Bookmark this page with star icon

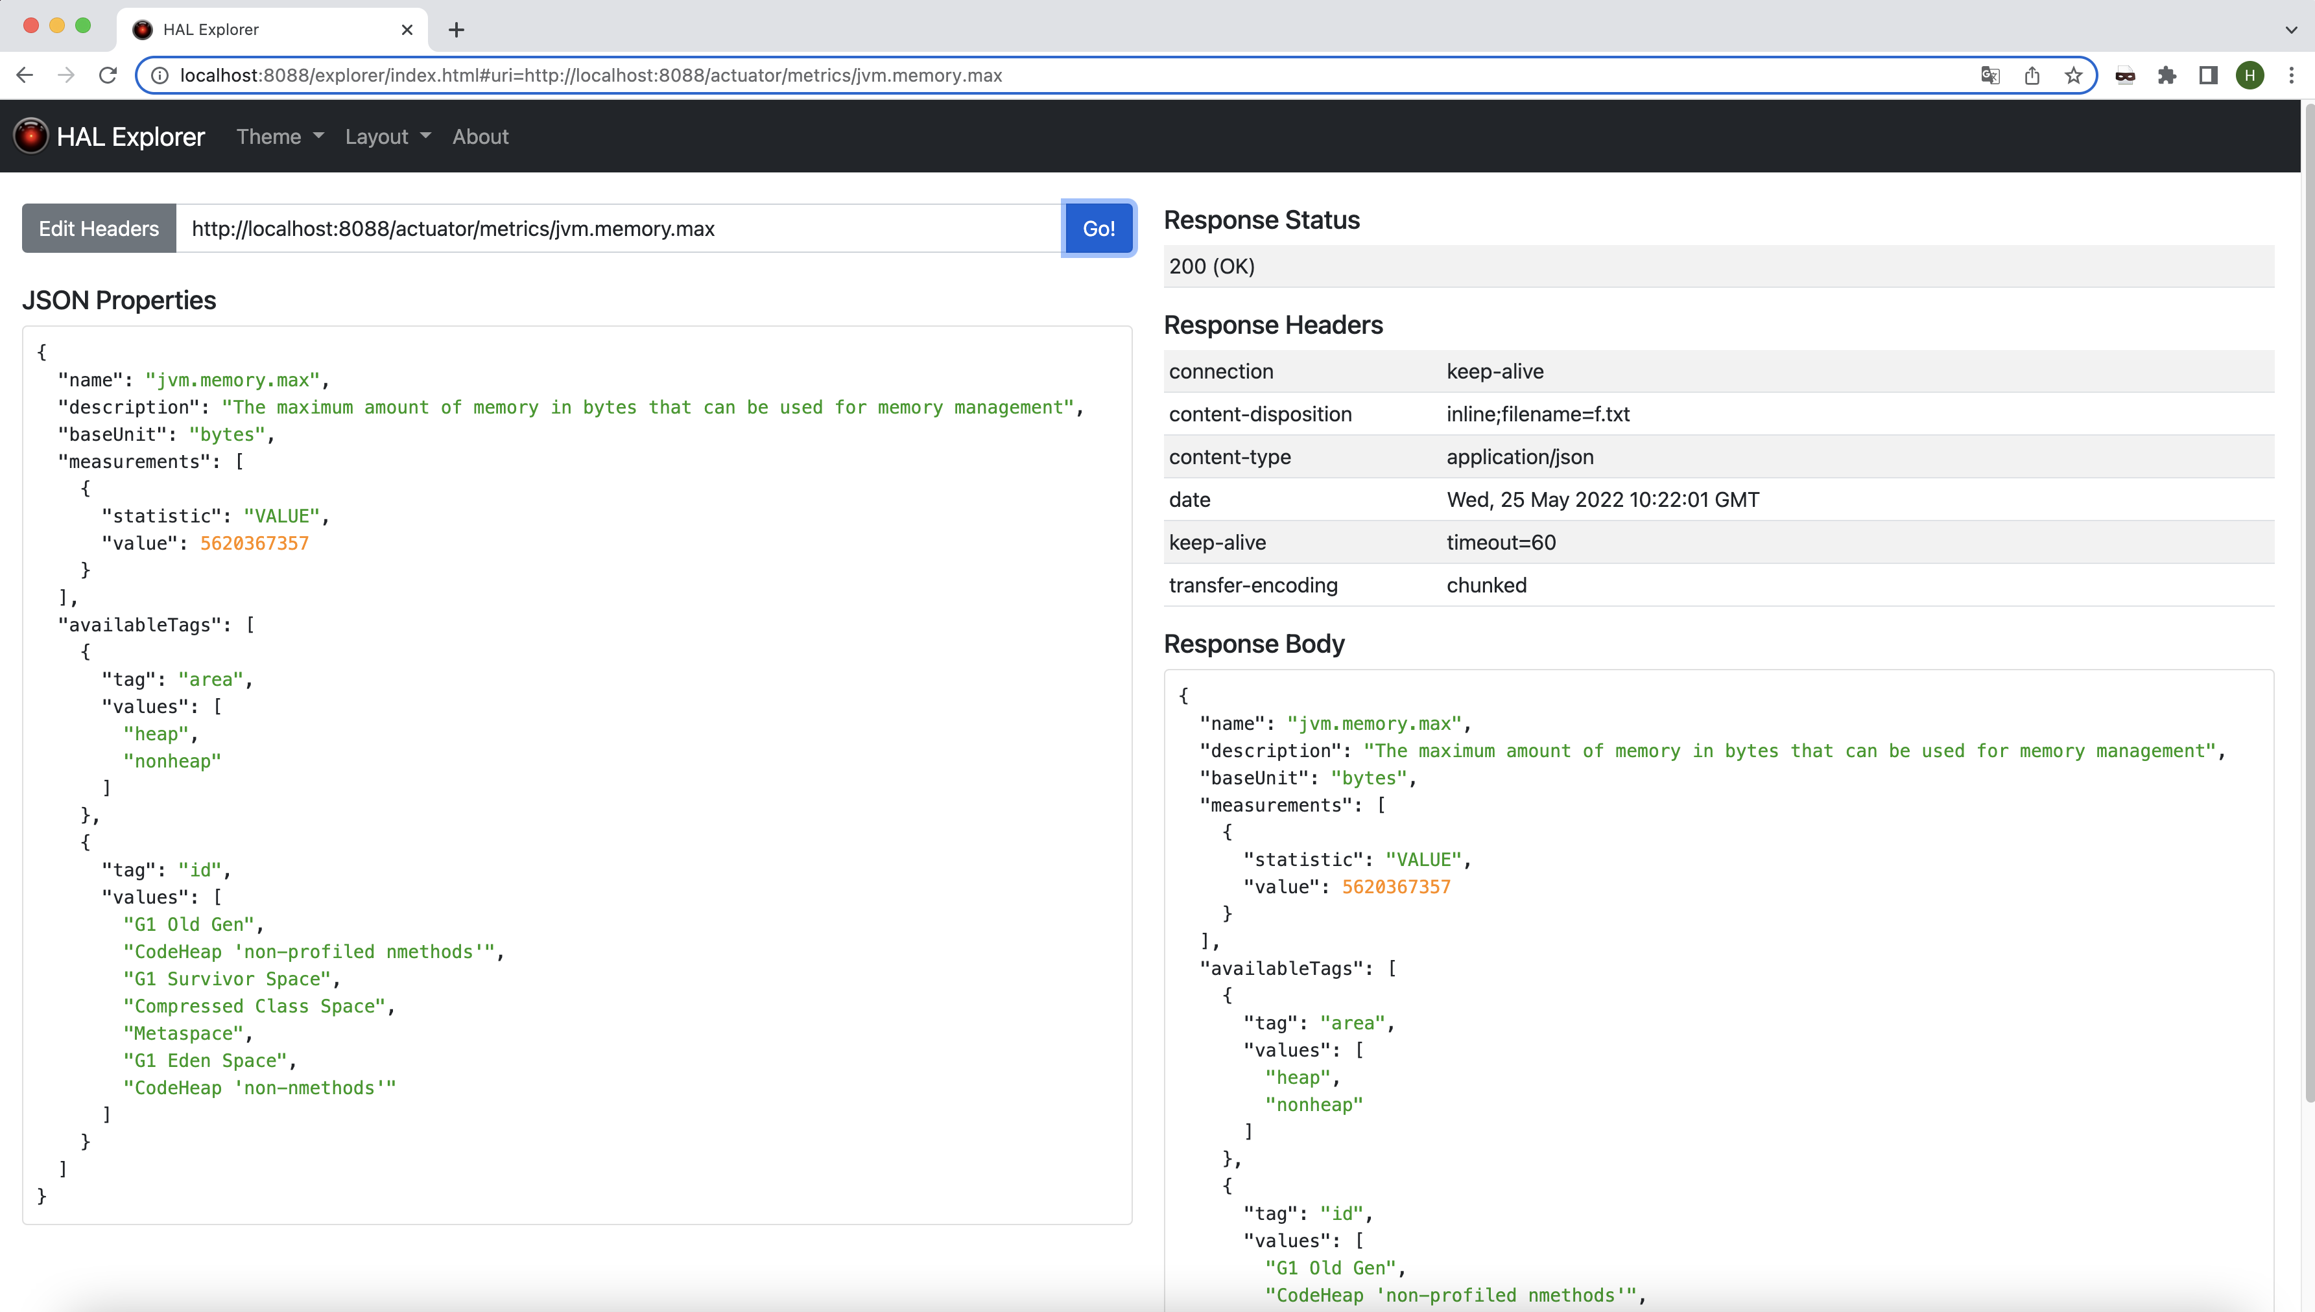point(2074,75)
